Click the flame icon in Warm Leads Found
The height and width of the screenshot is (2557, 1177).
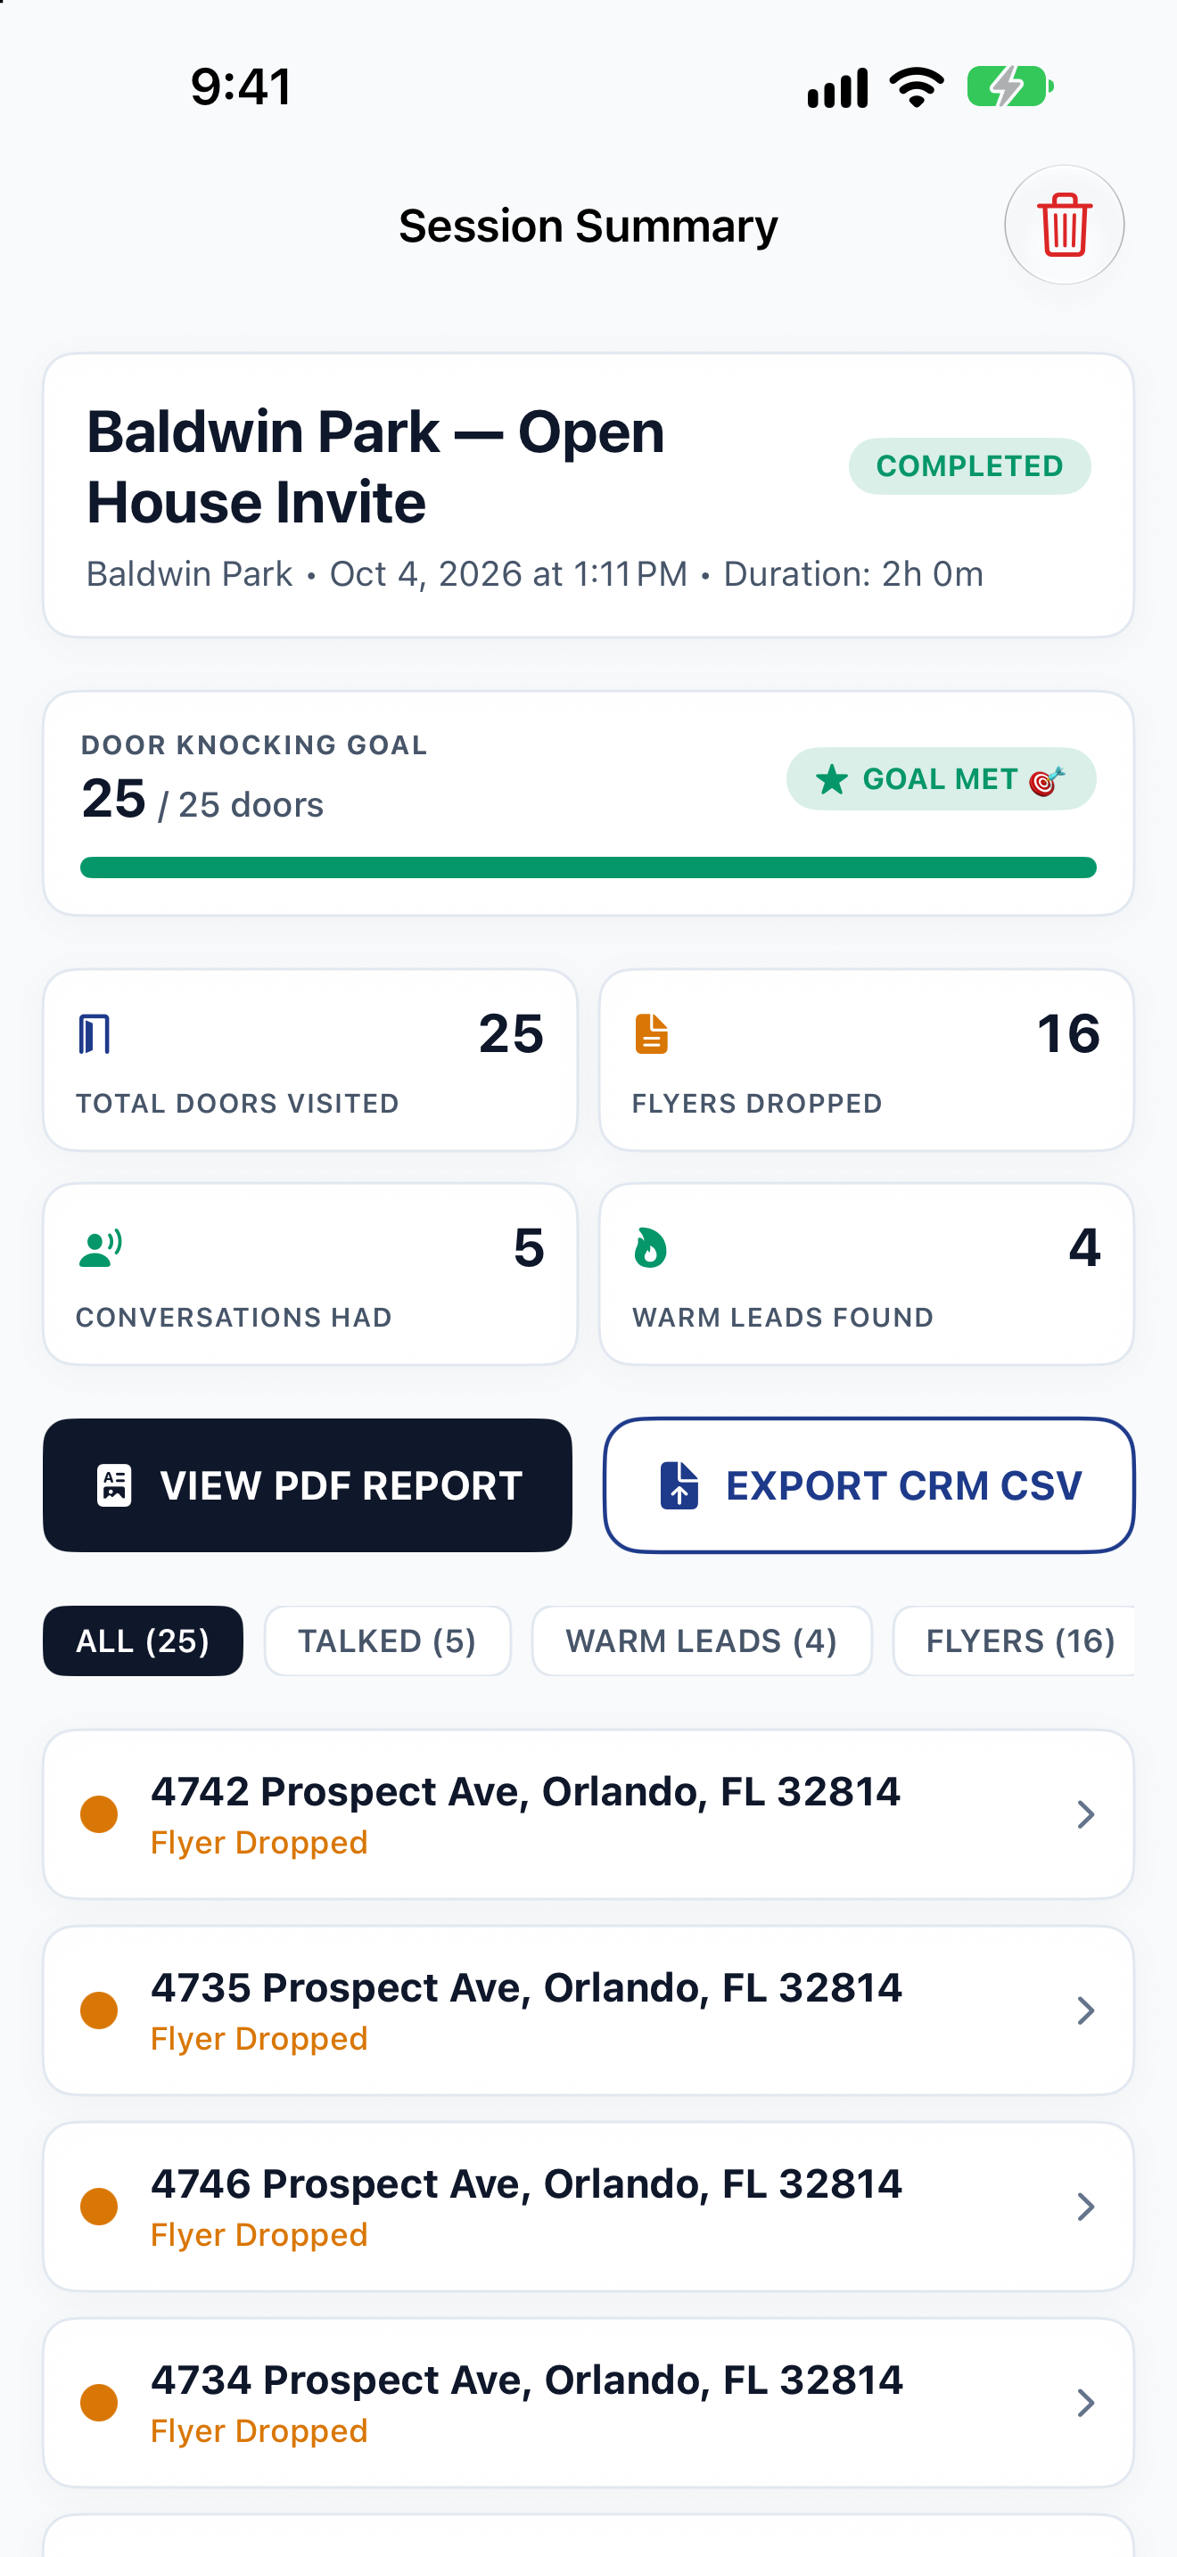point(651,1247)
